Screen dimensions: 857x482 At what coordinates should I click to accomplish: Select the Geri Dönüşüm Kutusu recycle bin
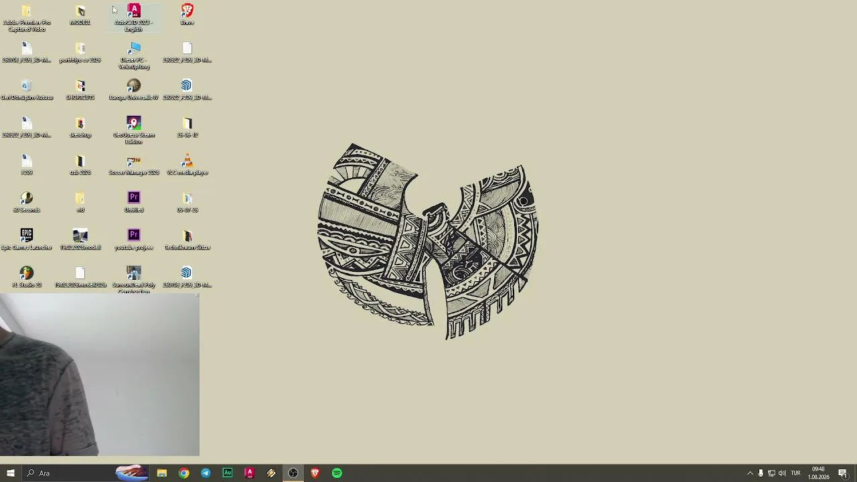tap(27, 90)
